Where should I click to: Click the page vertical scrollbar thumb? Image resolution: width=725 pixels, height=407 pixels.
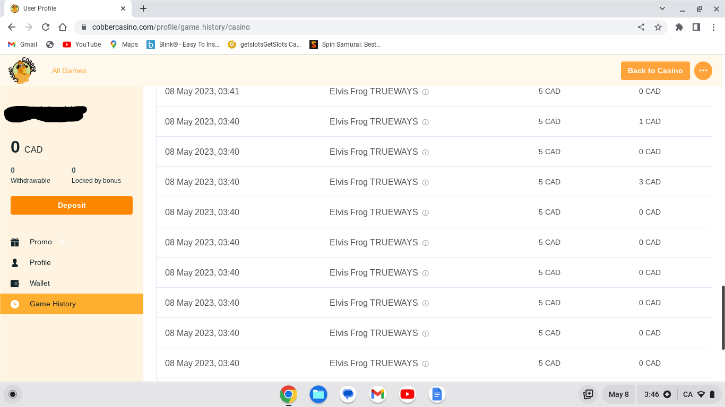[722, 318]
